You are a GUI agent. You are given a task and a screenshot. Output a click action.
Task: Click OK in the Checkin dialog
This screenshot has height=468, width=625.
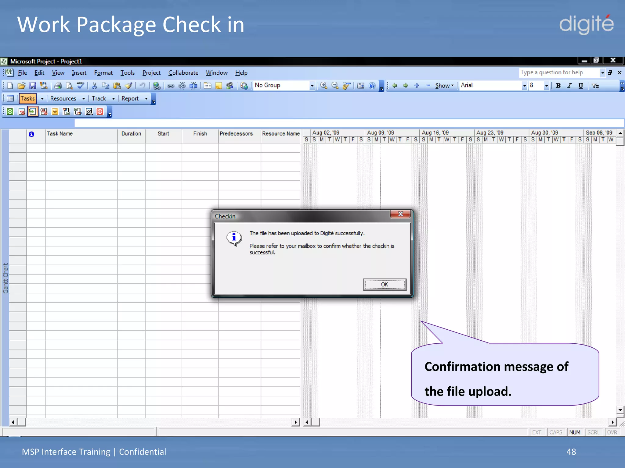[385, 284]
